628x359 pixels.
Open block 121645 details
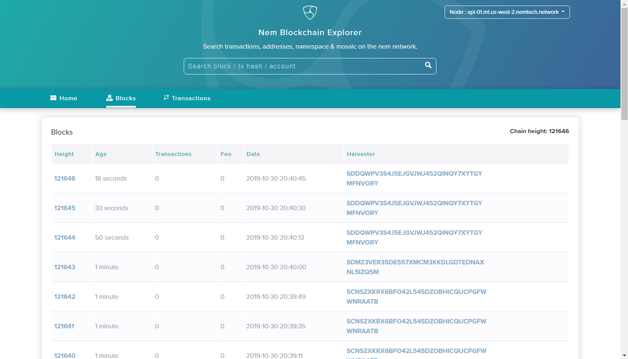(x=65, y=208)
